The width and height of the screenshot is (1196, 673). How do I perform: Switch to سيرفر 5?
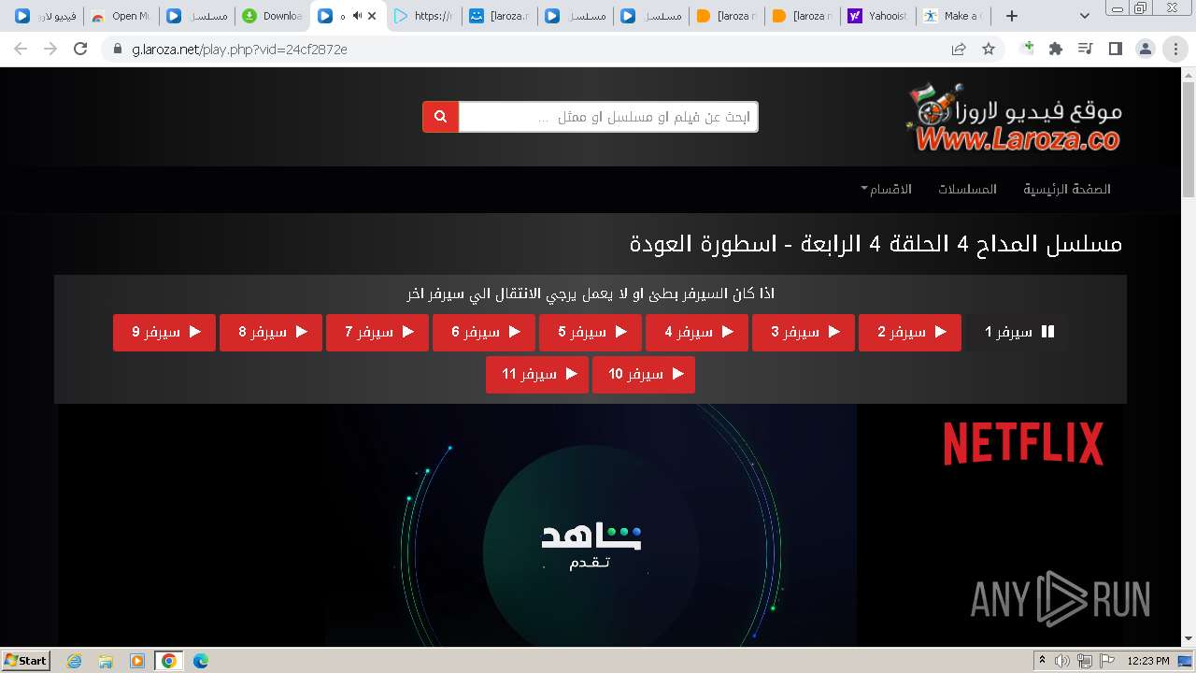point(591,332)
